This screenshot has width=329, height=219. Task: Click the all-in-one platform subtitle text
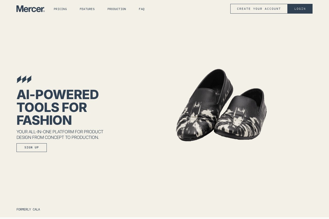(60, 135)
